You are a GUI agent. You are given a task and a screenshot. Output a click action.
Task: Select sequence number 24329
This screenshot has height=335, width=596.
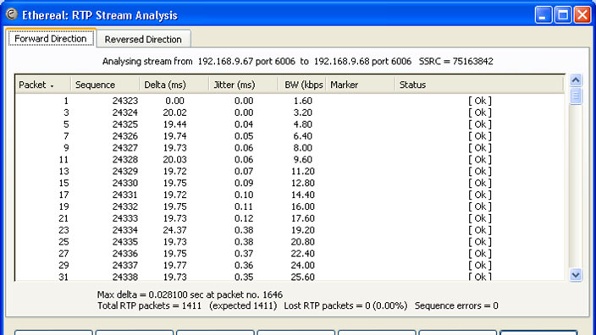click(x=125, y=171)
